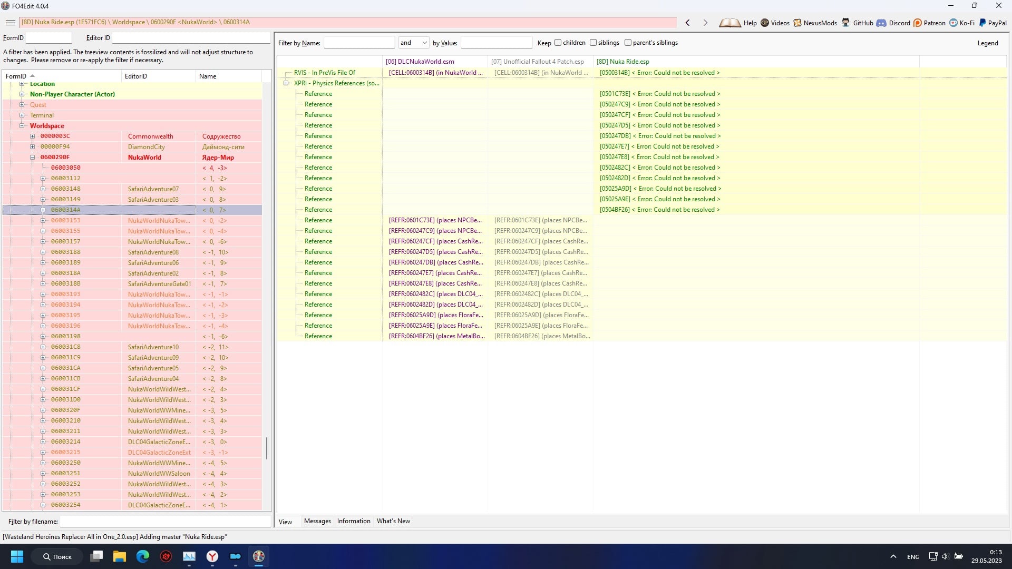The width and height of the screenshot is (1012, 569).
Task: Collapse the Worldspace tree node
Action: pos(22,126)
